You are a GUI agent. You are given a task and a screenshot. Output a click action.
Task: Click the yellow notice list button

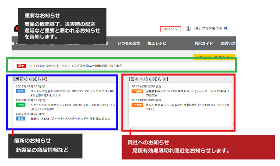click(214, 57)
